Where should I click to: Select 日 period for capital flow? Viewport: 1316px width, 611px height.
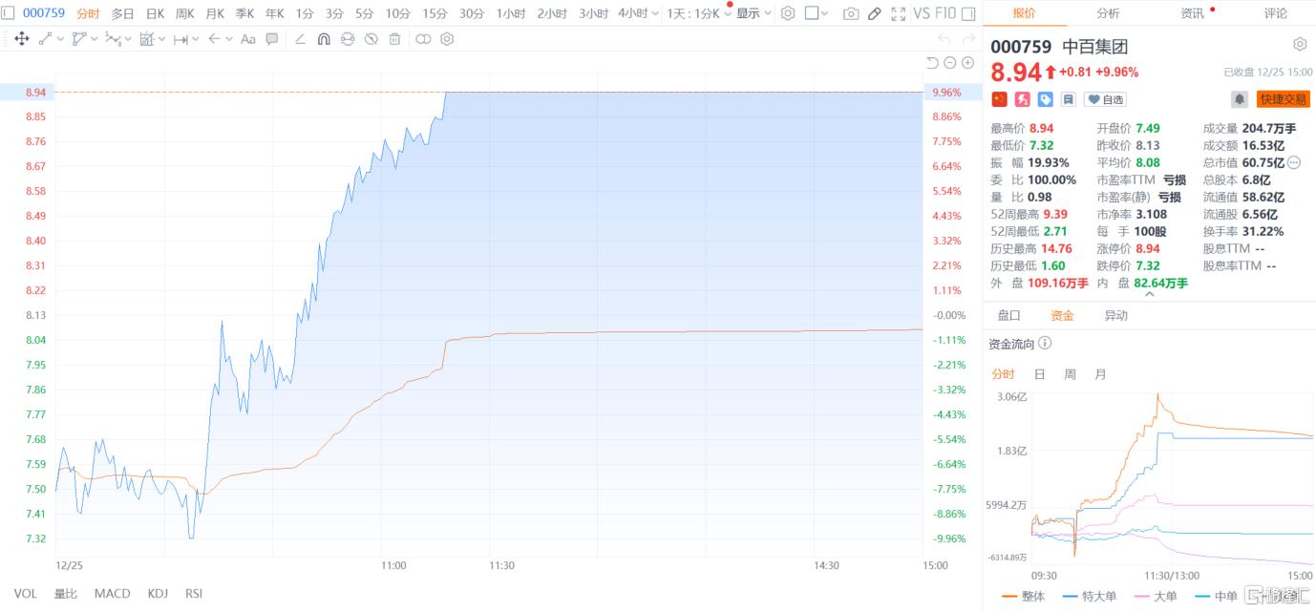pos(1039,374)
